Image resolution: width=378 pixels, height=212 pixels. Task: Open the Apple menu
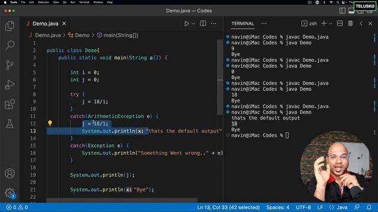click(x=5, y=2)
